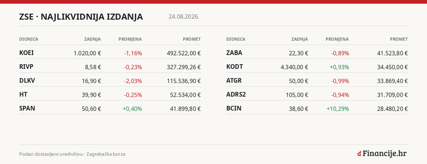Open the ATGR stock entry
Image resolution: width=427 pixels, height=164 pixels.
317,81
